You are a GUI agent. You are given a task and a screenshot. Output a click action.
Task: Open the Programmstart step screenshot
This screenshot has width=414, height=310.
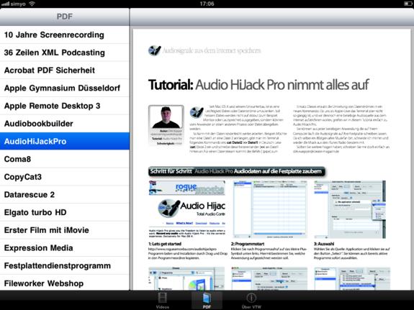[x=269, y=209]
